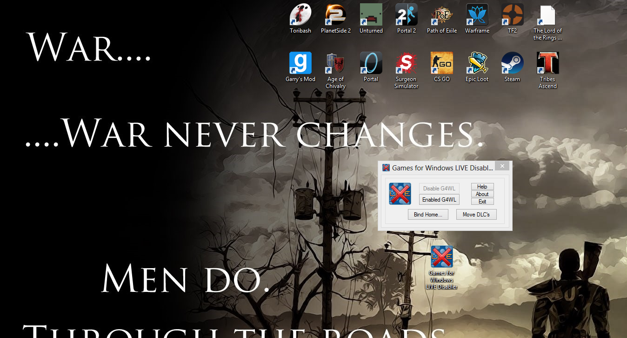Image resolution: width=627 pixels, height=338 pixels.
Task: Open Help in the Disabler window
Action: [482, 187]
